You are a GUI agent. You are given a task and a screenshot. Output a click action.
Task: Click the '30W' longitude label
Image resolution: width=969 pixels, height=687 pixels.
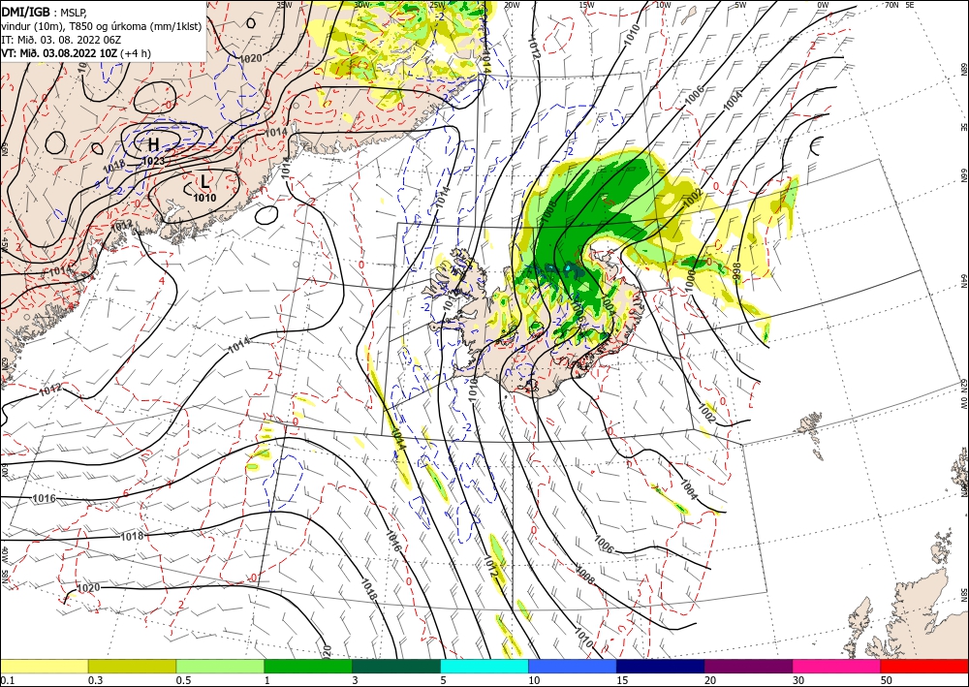click(362, 5)
